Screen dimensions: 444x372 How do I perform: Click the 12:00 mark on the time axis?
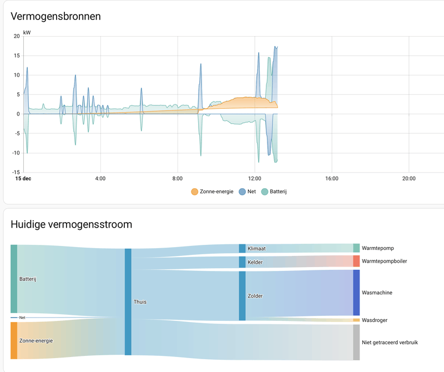point(255,179)
